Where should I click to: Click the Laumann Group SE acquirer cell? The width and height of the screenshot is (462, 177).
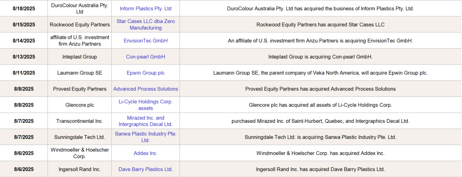click(x=80, y=73)
